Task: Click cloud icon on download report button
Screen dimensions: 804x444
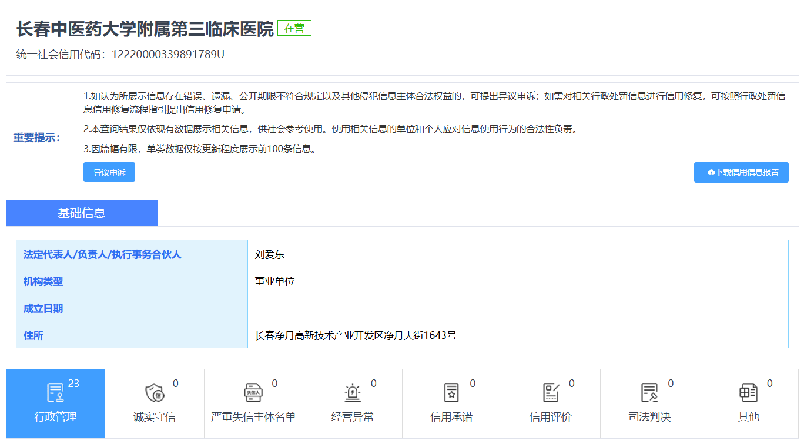Action: click(711, 173)
